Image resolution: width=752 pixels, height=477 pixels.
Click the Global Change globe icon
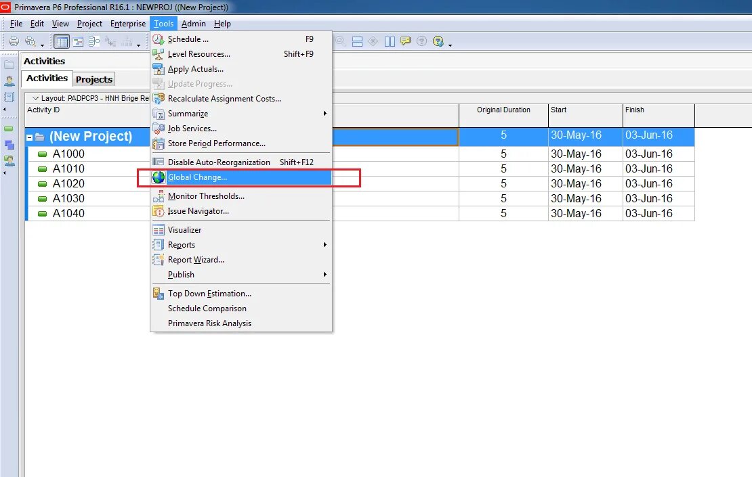[x=159, y=177]
